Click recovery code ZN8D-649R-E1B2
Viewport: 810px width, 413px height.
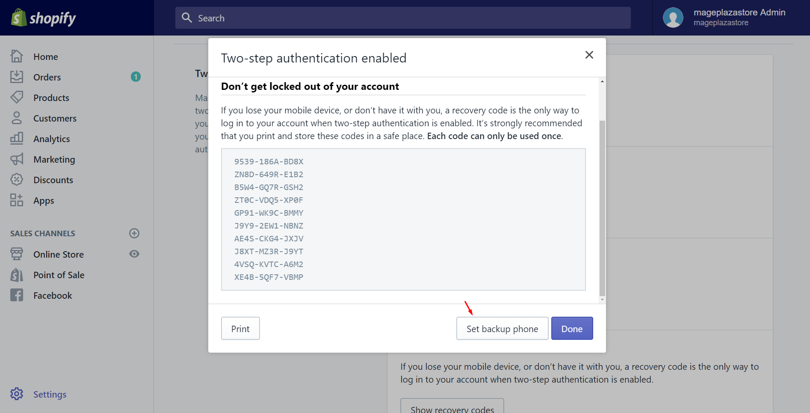pyautogui.click(x=269, y=174)
